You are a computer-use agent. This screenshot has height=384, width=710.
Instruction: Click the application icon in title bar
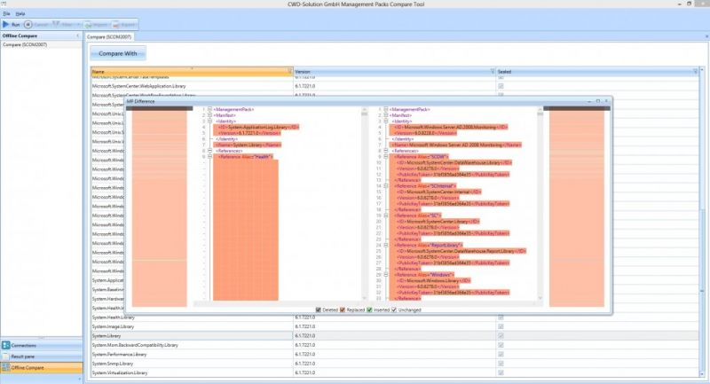tap(4, 4)
